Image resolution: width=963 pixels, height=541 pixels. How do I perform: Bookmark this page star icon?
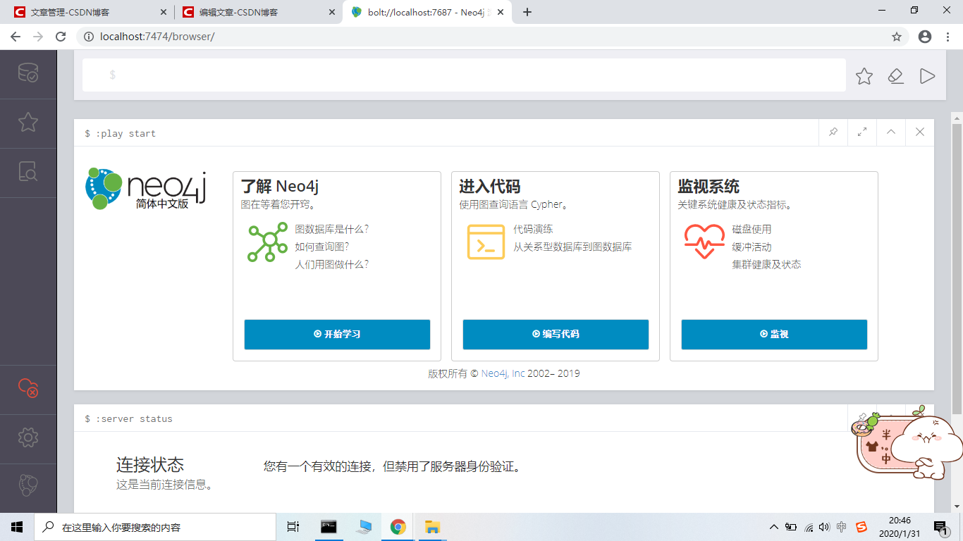click(x=897, y=37)
